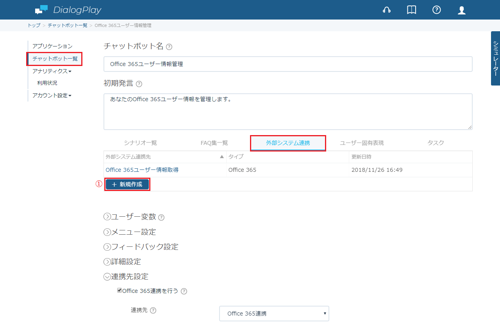The image size is (500, 328).
Task: Expand the アカウント設定 sidebar menu
Action: 52,95
